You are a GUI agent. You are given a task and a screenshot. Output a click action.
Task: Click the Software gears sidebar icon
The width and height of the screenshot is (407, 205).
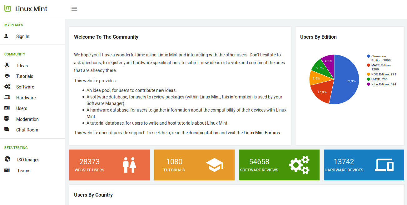pos(7,87)
